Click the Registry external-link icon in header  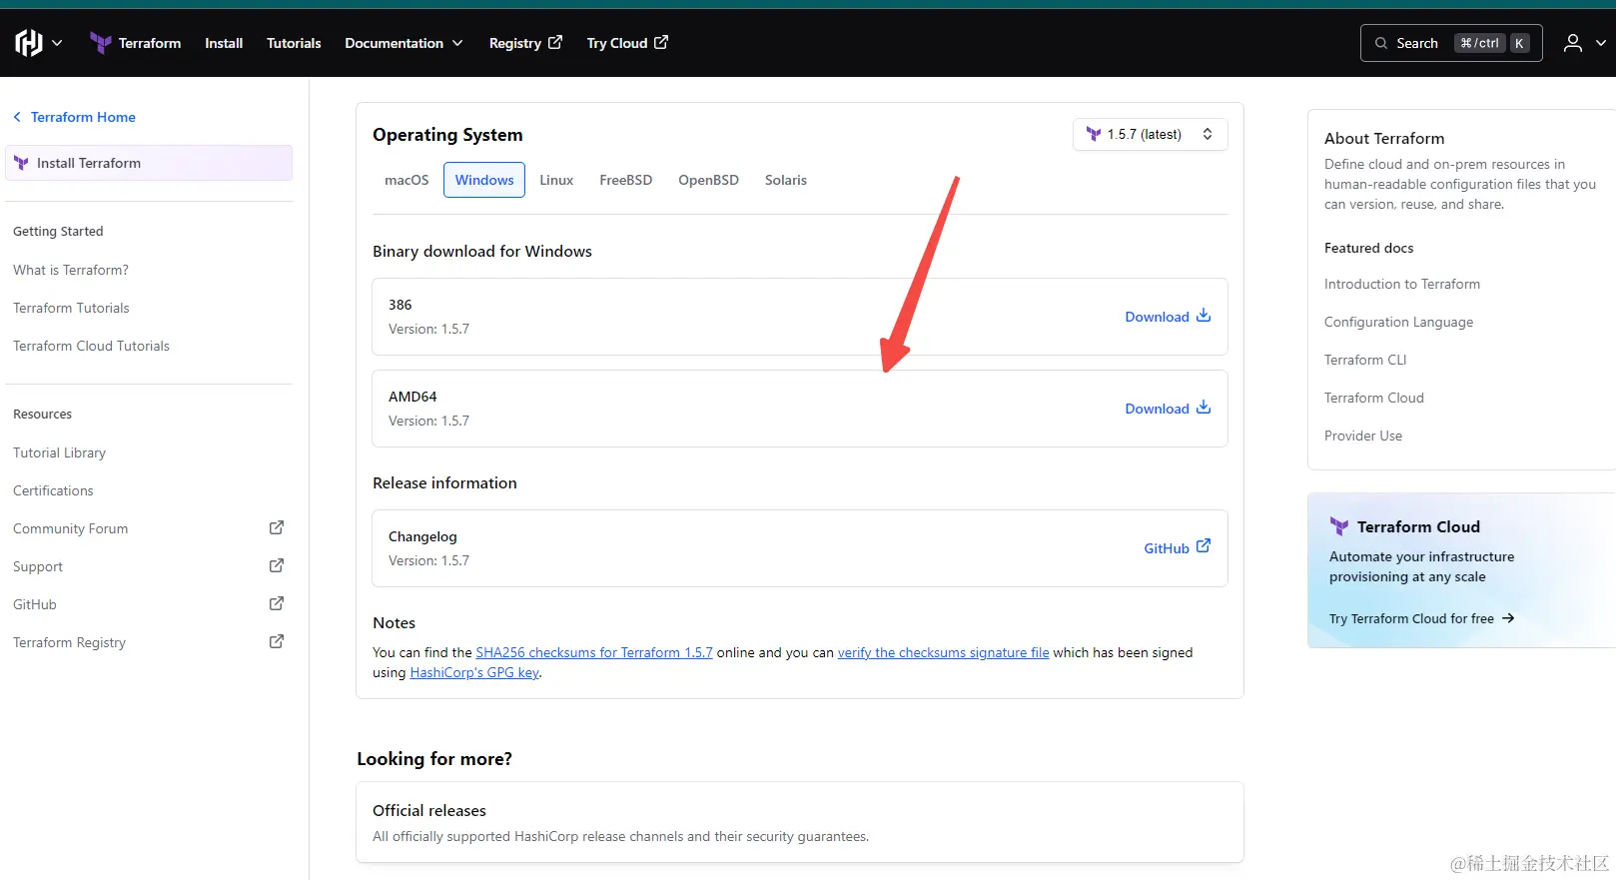(x=555, y=42)
